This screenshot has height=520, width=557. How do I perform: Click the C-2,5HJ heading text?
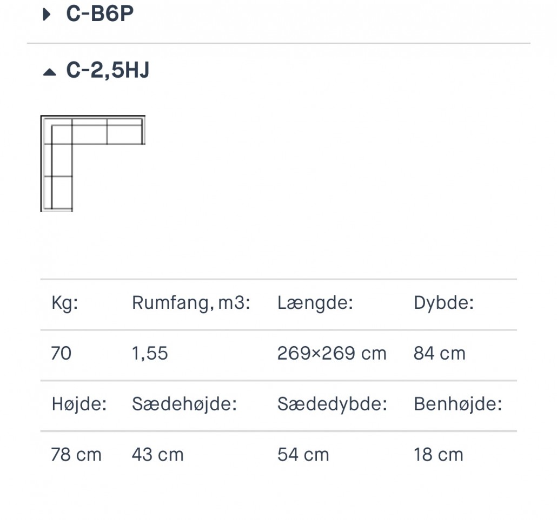point(108,71)
